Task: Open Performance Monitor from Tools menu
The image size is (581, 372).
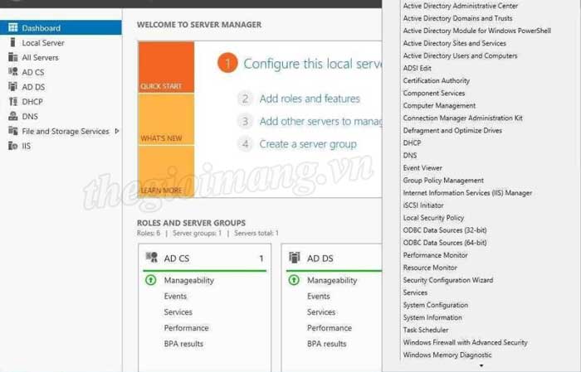Action: tap(436, 255)
